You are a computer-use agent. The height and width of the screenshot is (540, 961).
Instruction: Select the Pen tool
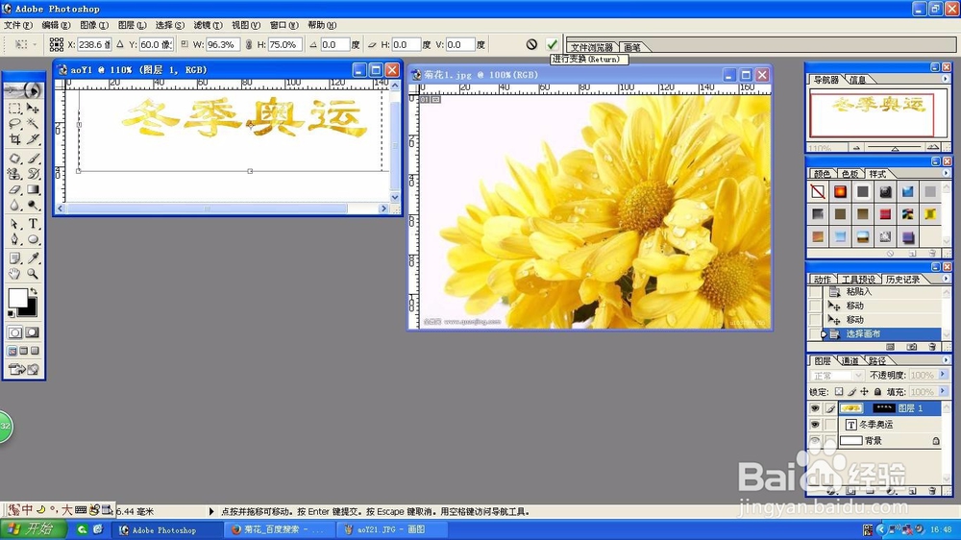(15, 239)
